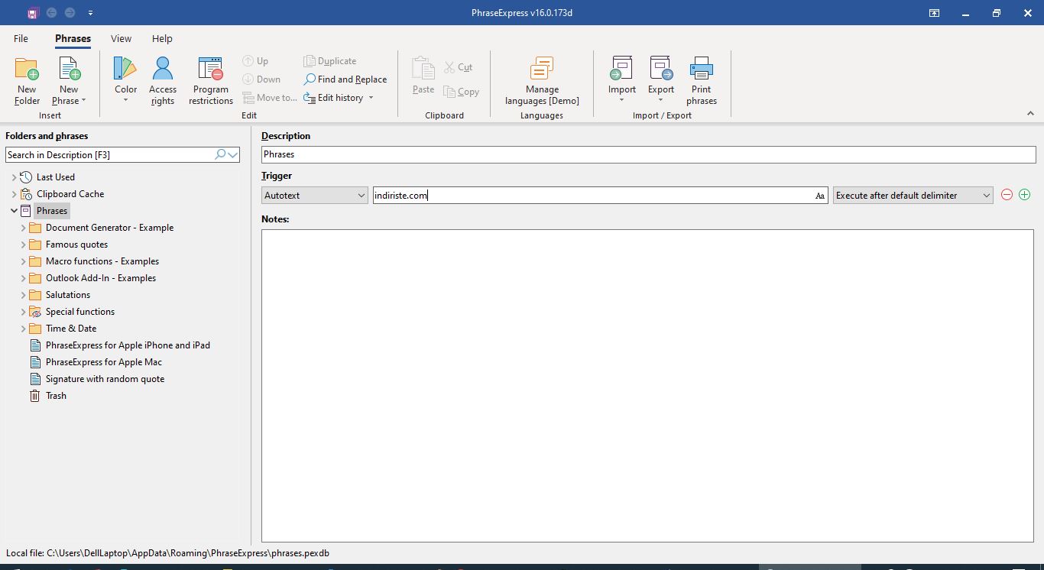
Task: Open Manage languages [Demo]
Action: [542, 80]
